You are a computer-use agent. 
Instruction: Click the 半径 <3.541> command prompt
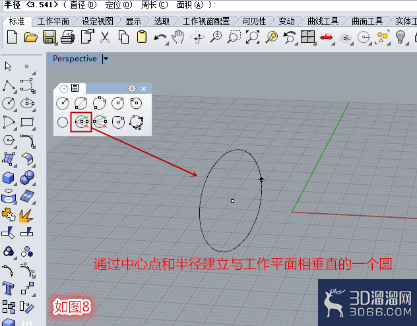(31, 5)
